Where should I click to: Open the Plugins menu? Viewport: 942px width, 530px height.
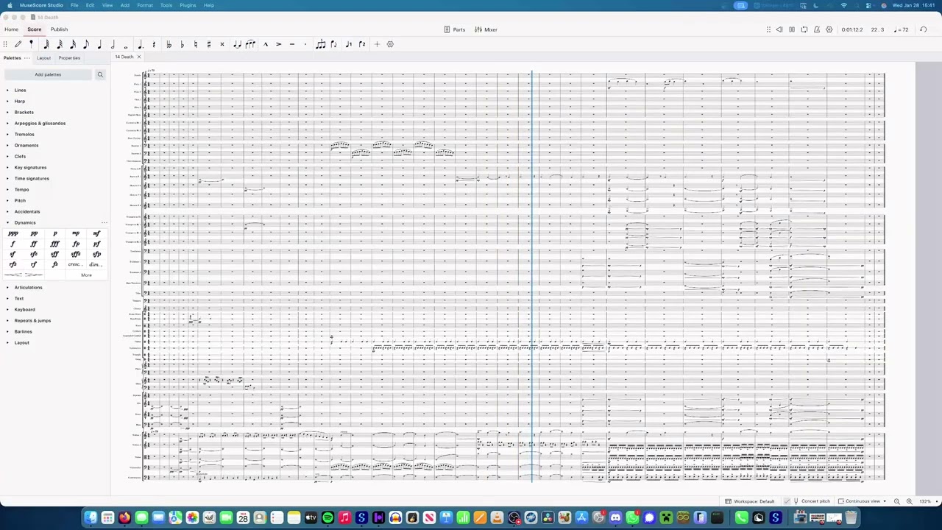point(188,5)
